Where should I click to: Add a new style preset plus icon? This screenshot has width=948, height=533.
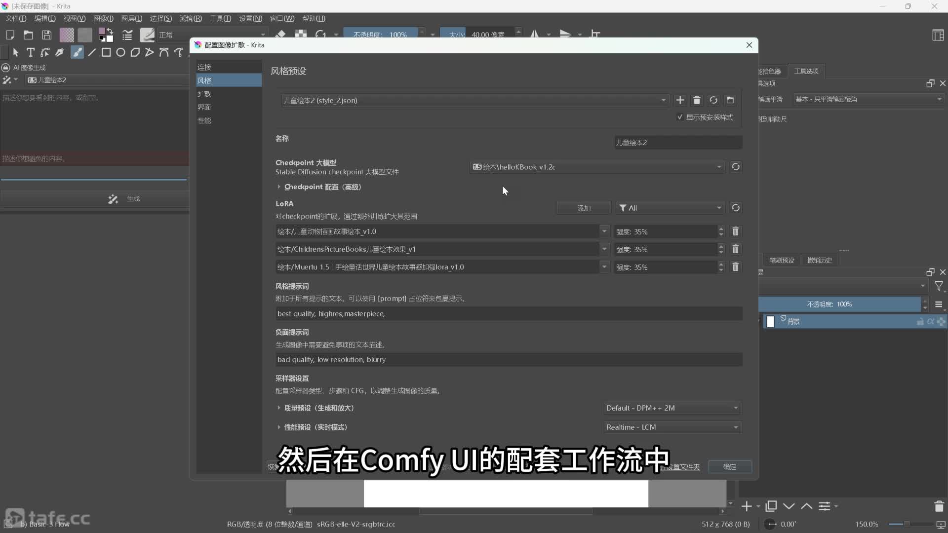point(680,100)
